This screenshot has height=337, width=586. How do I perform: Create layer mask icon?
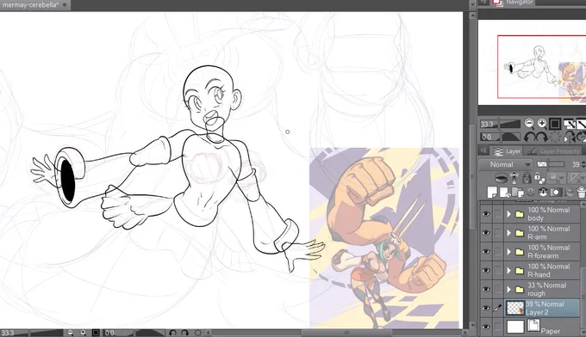556,193
